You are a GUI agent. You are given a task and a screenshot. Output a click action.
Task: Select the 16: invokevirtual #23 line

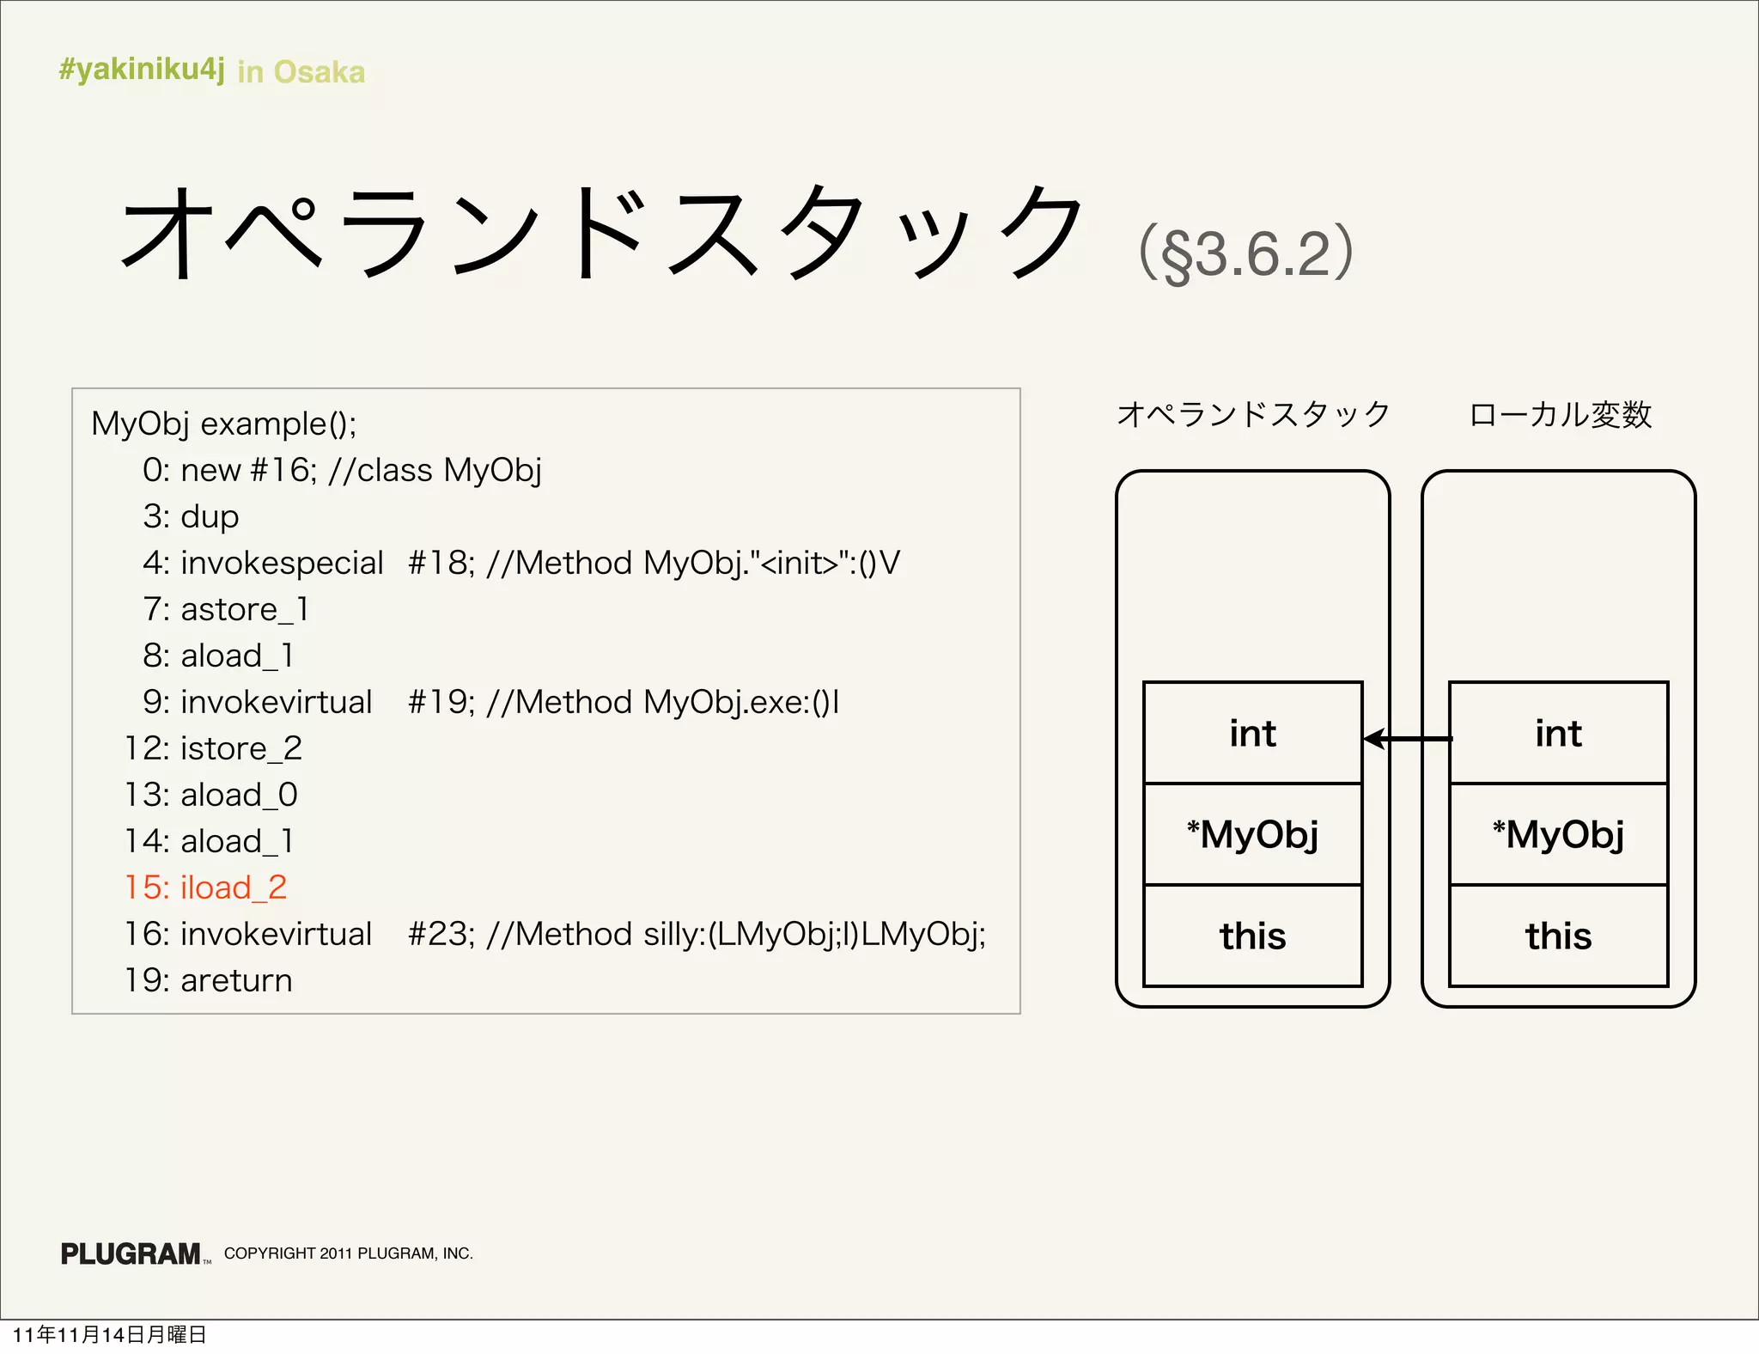555,933
